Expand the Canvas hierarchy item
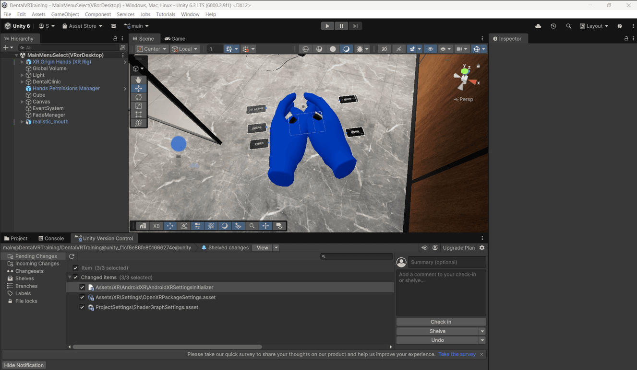The width and height of the screenshot is (637, 370). (x=22, y=102)
